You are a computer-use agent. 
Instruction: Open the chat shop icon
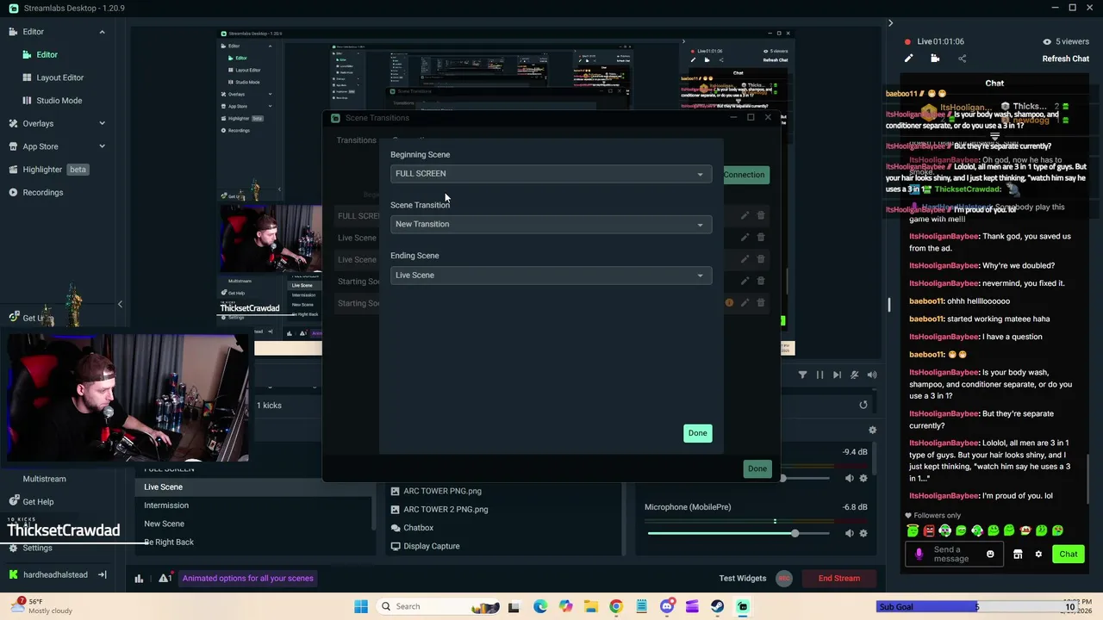[x=1018, y=554]
